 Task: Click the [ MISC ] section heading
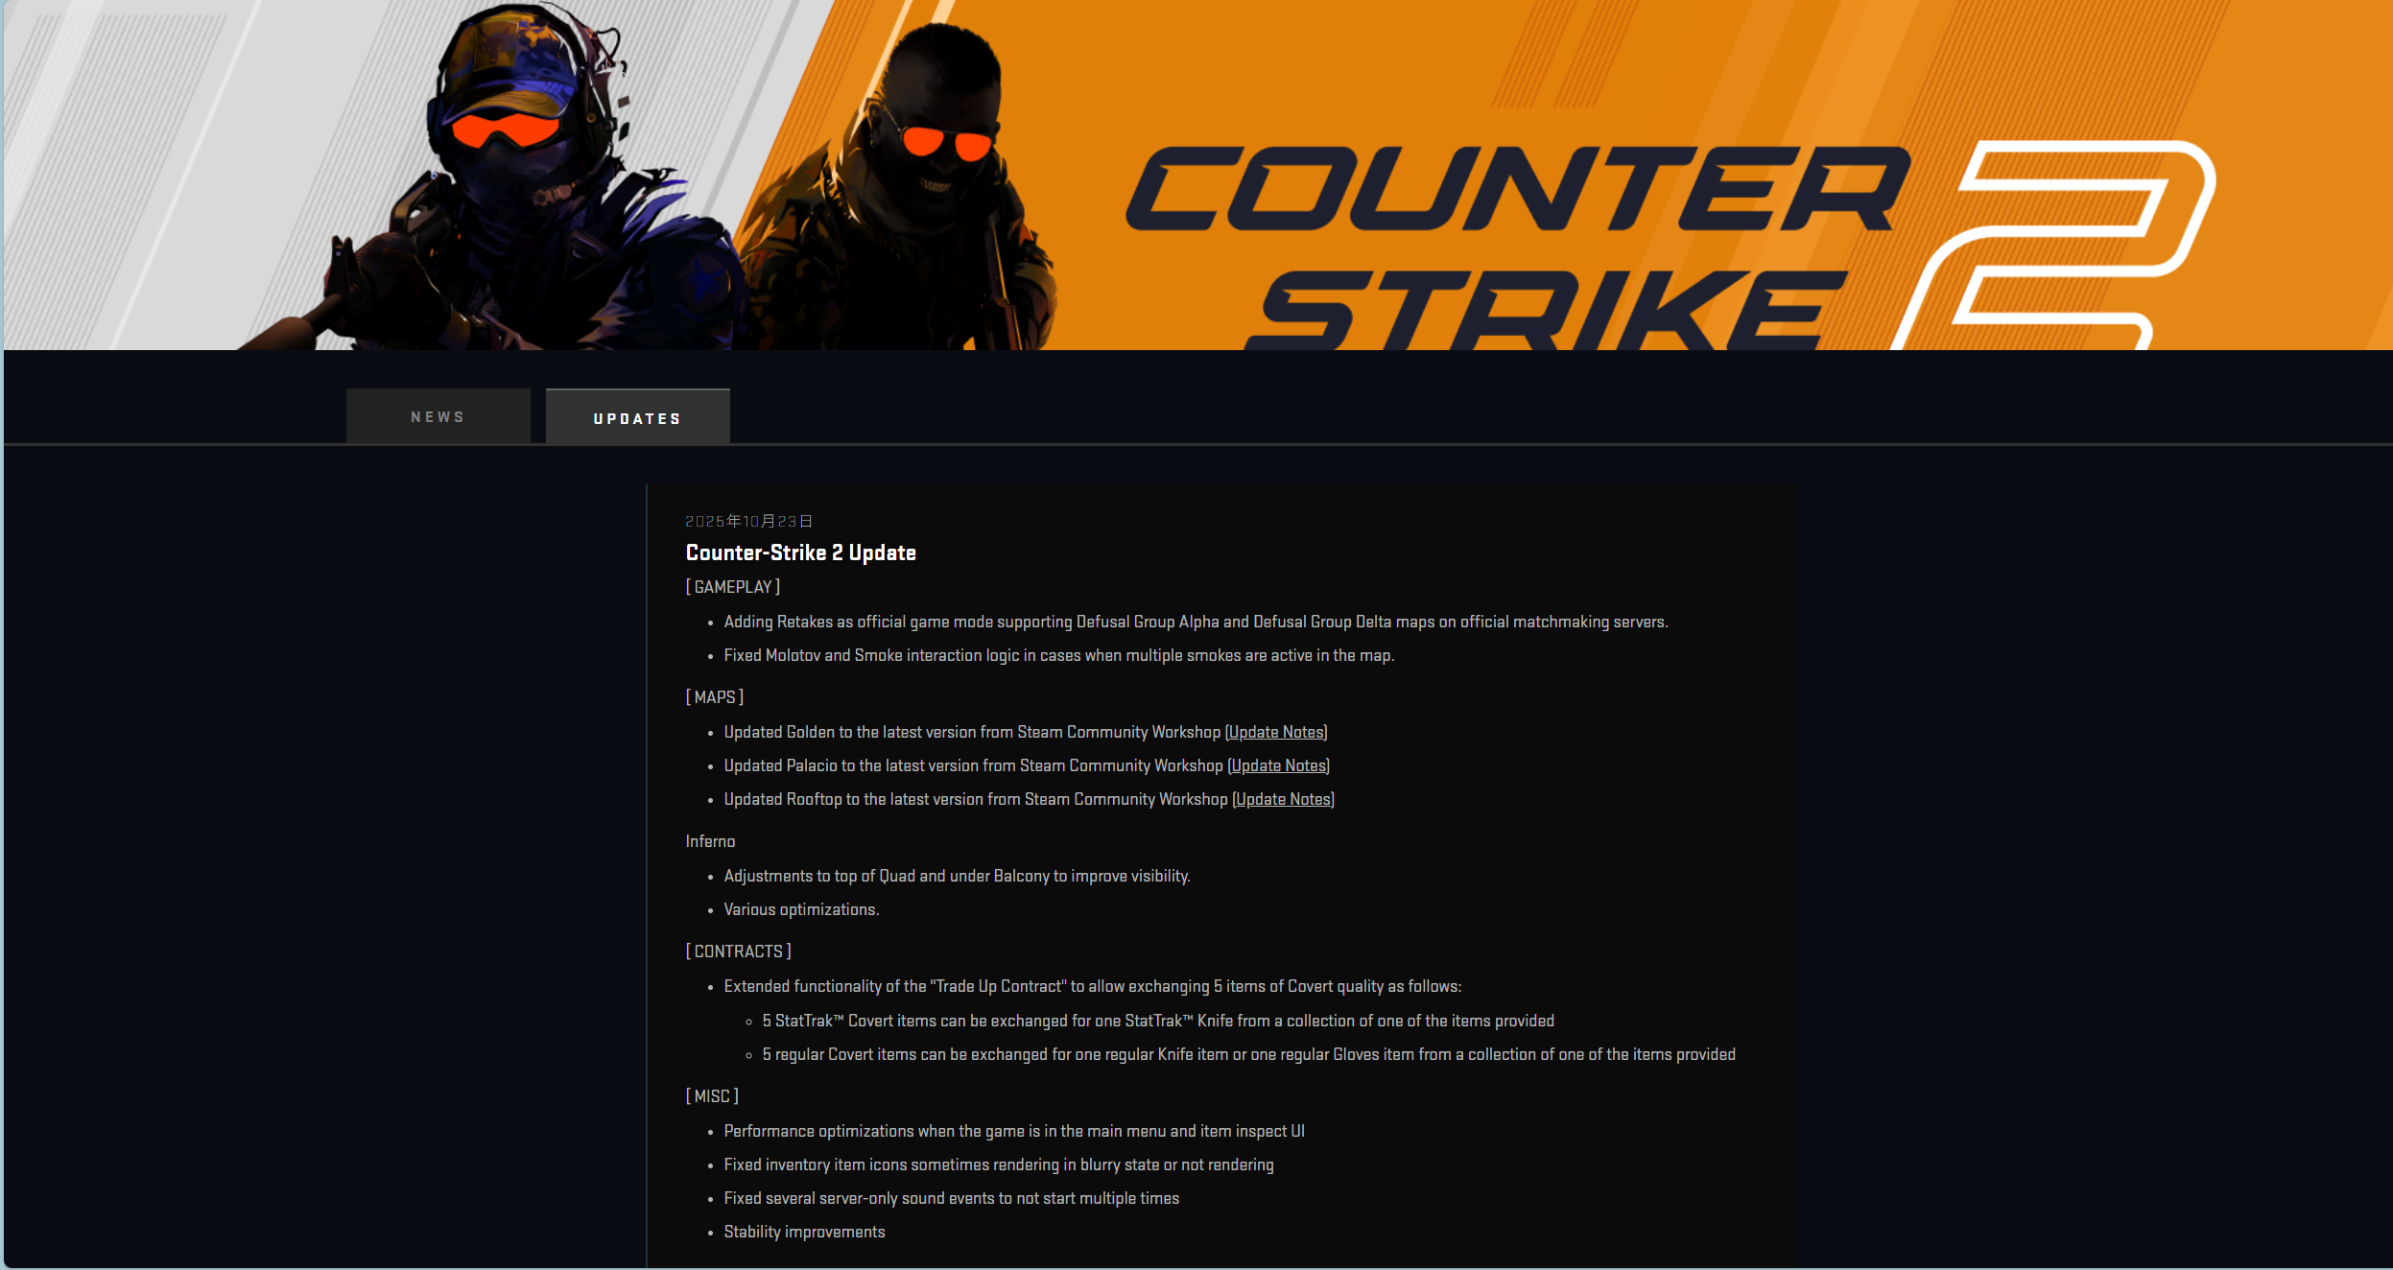[x=712, y=1095]
